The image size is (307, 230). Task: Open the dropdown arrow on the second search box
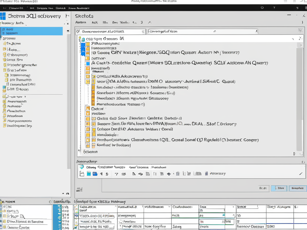coord(256,31)
